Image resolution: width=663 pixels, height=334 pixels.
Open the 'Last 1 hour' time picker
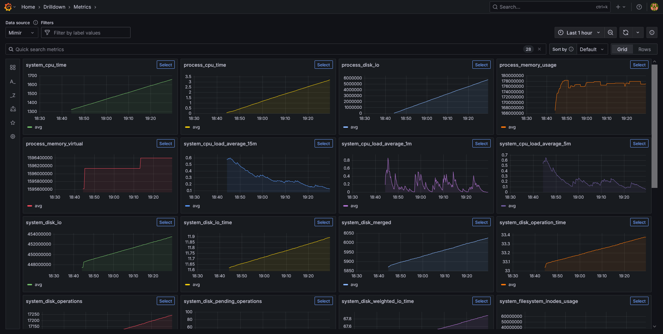(x=579, y=33)
